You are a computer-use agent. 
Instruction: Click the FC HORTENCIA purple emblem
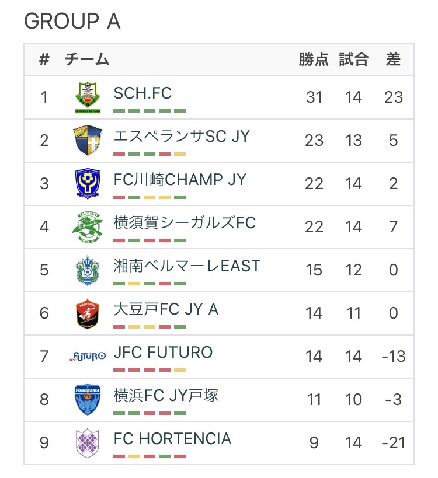(88, 443)
